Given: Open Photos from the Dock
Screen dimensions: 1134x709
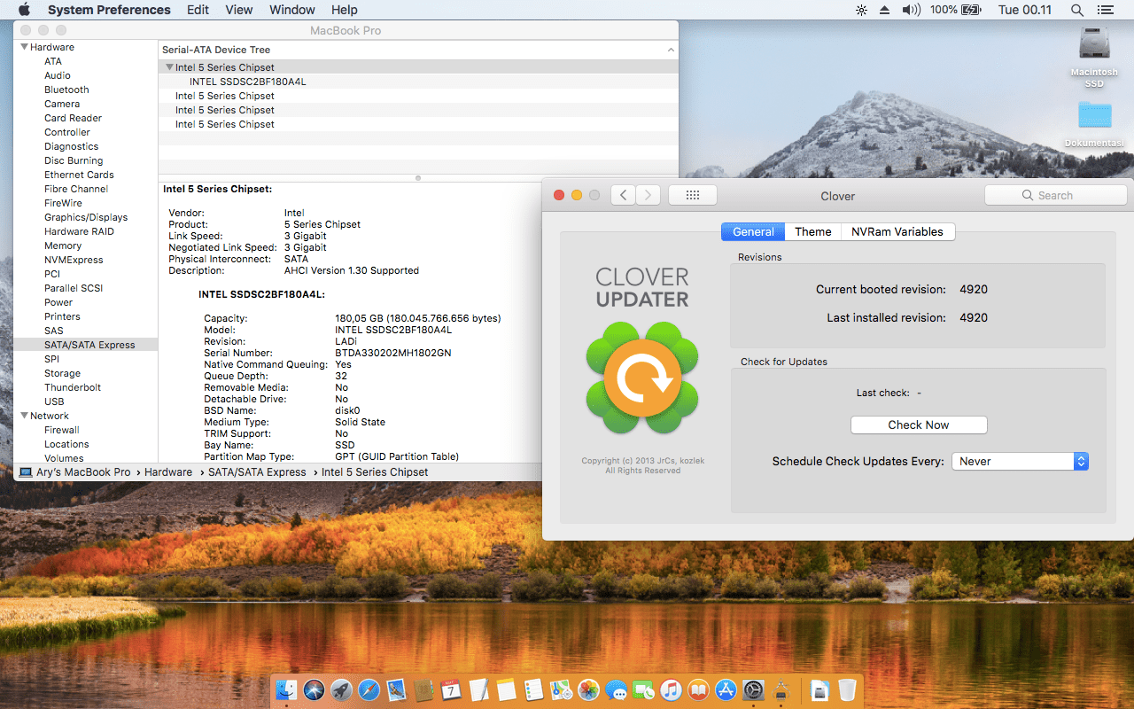Looking at the screenshot, I should click(588, 690).
